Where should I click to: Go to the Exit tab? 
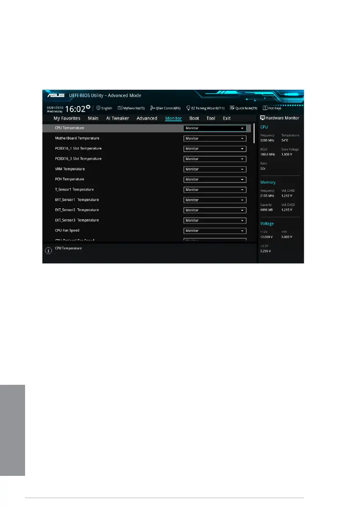[x=227, y=118]
